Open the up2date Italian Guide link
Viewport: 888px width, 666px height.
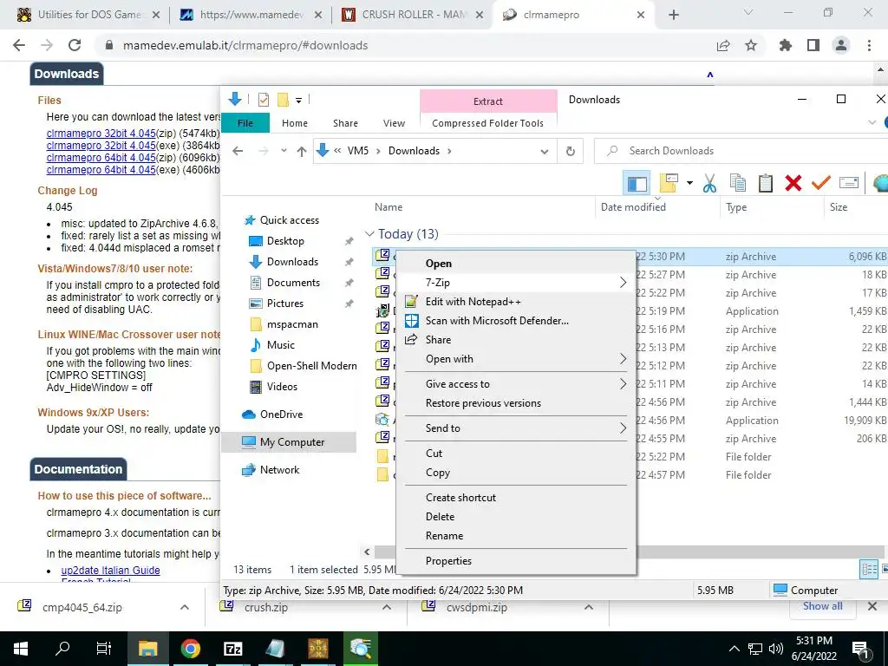point(110,571)
